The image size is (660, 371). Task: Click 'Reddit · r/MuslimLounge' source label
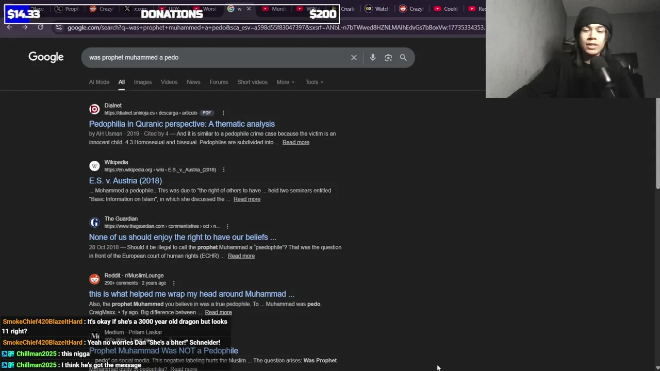pos(134,275)
